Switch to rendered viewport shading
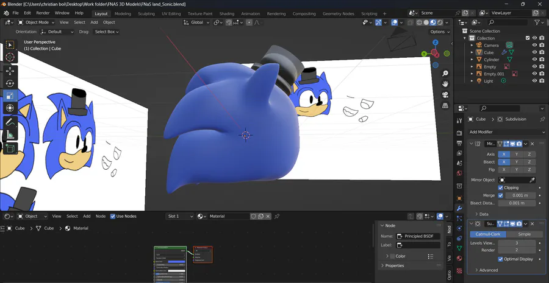Viewport: 549px width, 283px height. click(x=440, y=23)
